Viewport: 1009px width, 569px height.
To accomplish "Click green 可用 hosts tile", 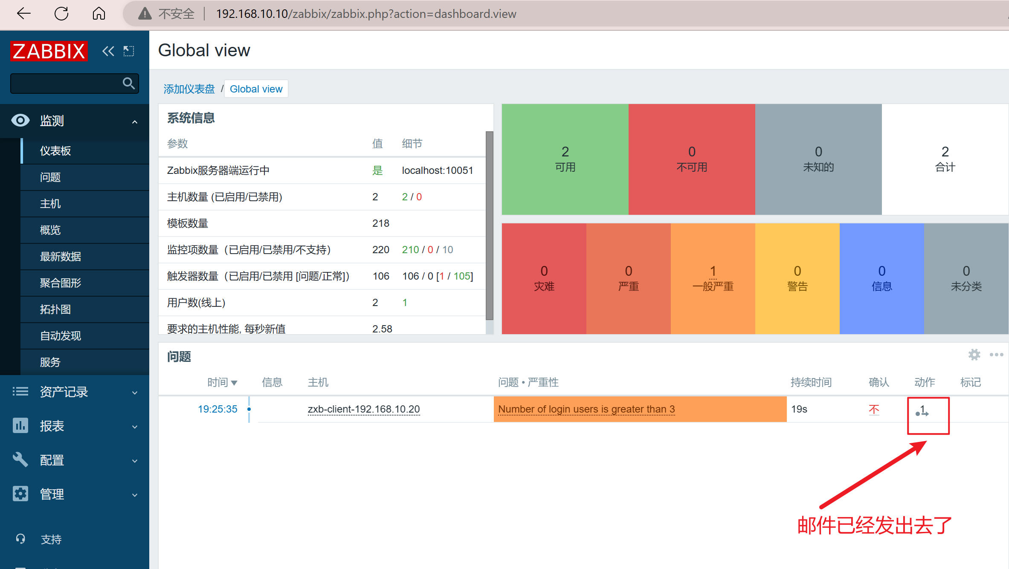I will coord(565,159).
